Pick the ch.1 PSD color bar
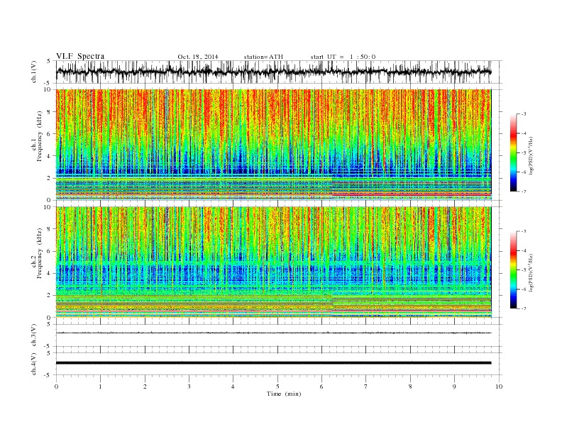Viewport: 562px width, 434px height. (x=513, y=152)
